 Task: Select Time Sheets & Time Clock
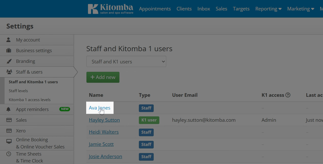[37, 157]
